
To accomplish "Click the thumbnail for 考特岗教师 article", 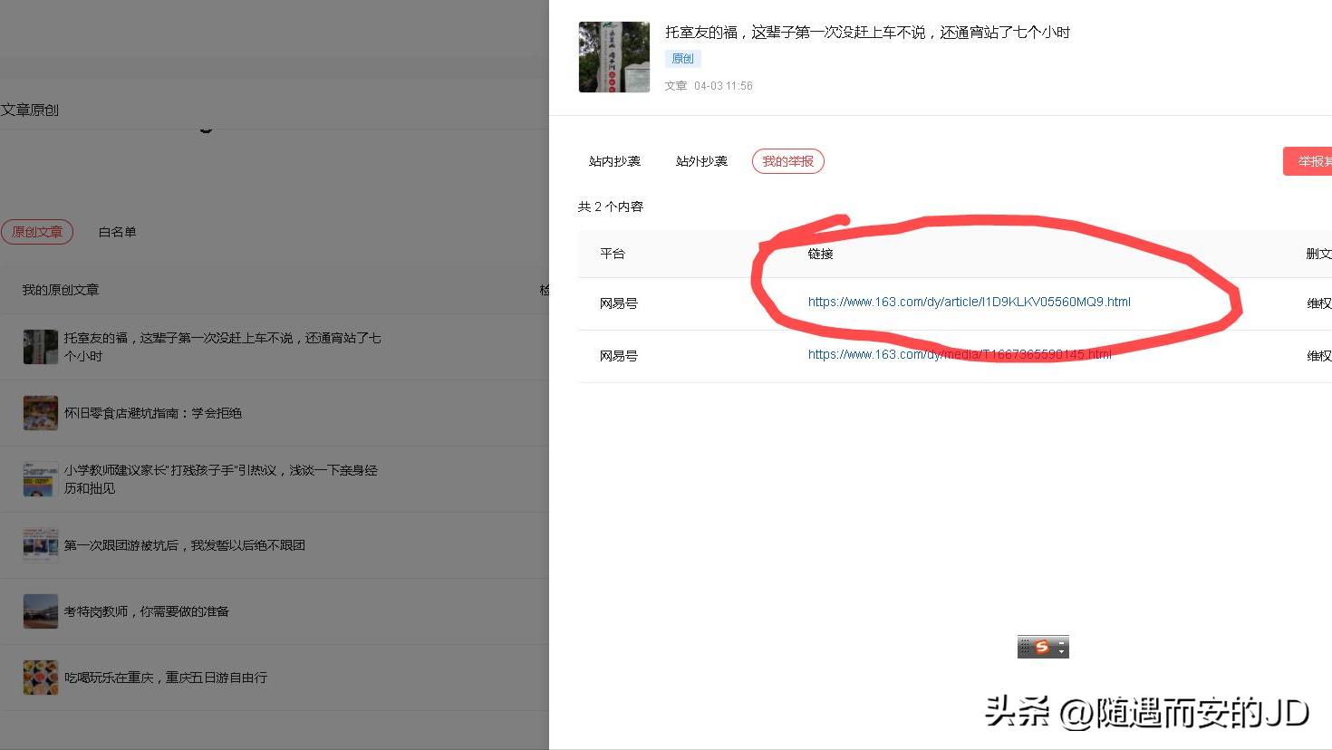I will pos(40,611).
